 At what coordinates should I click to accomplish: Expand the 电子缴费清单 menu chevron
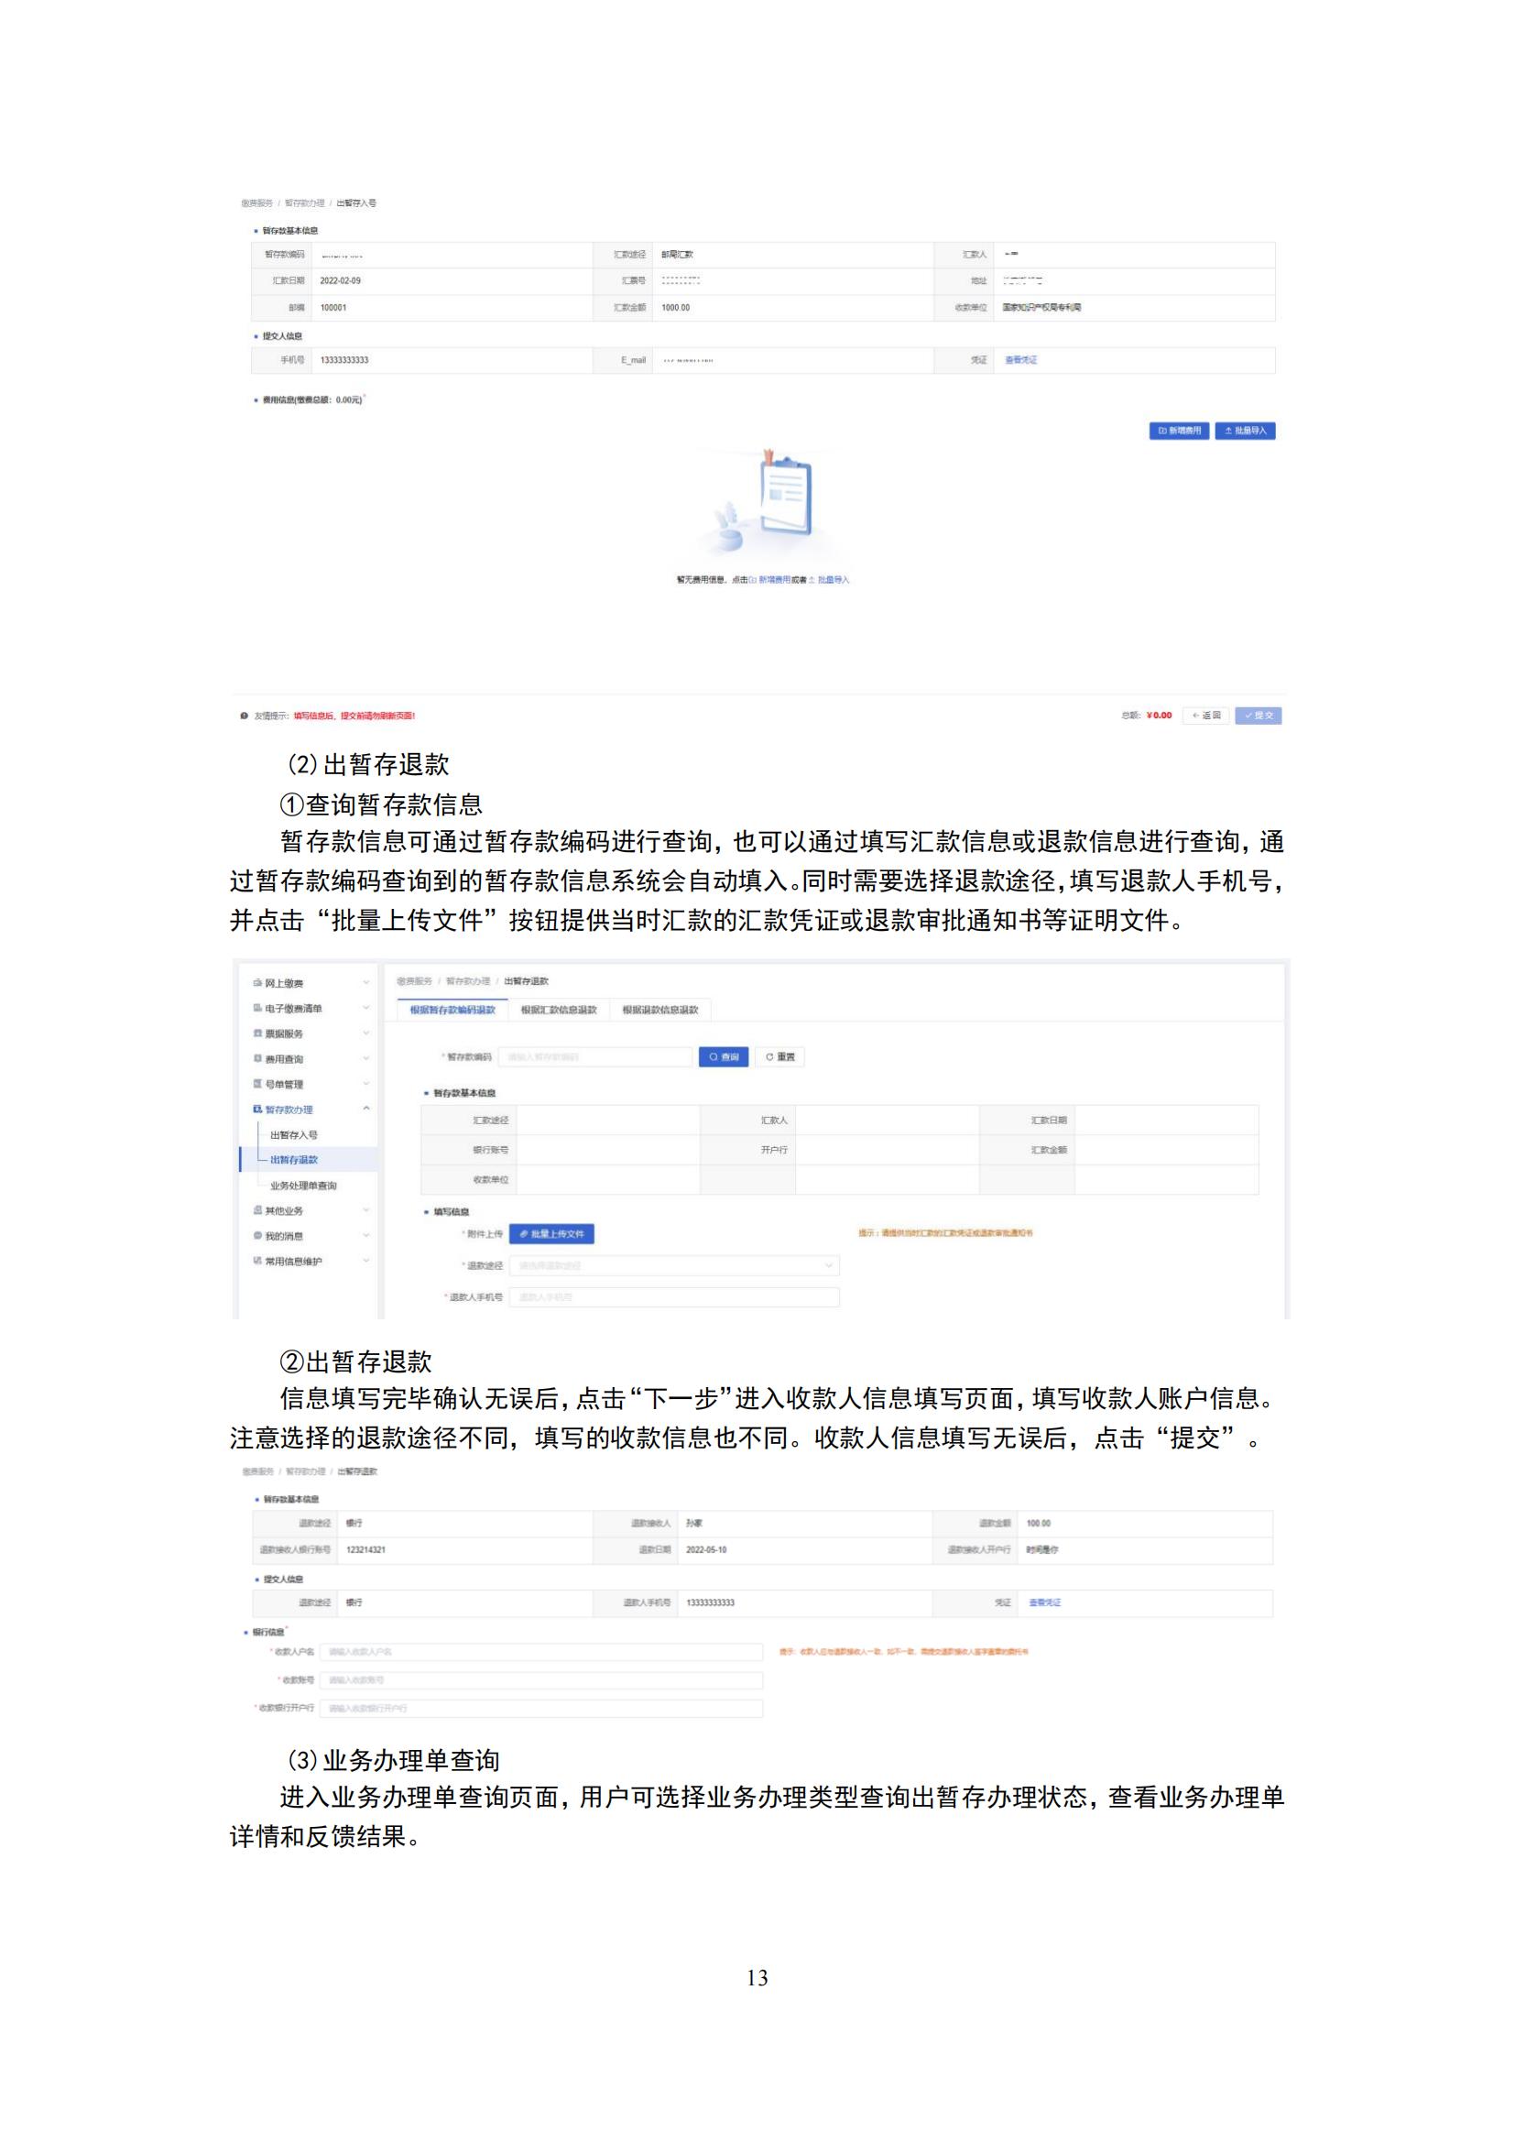click(365, 1008)
